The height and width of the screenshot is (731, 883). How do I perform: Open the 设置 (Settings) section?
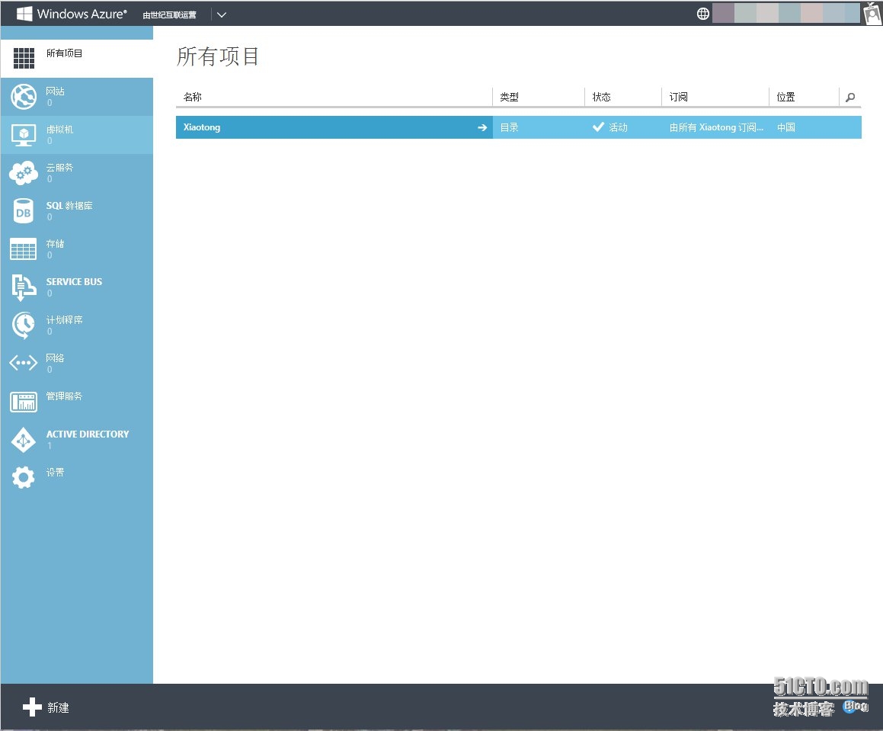tap(24, 478)
